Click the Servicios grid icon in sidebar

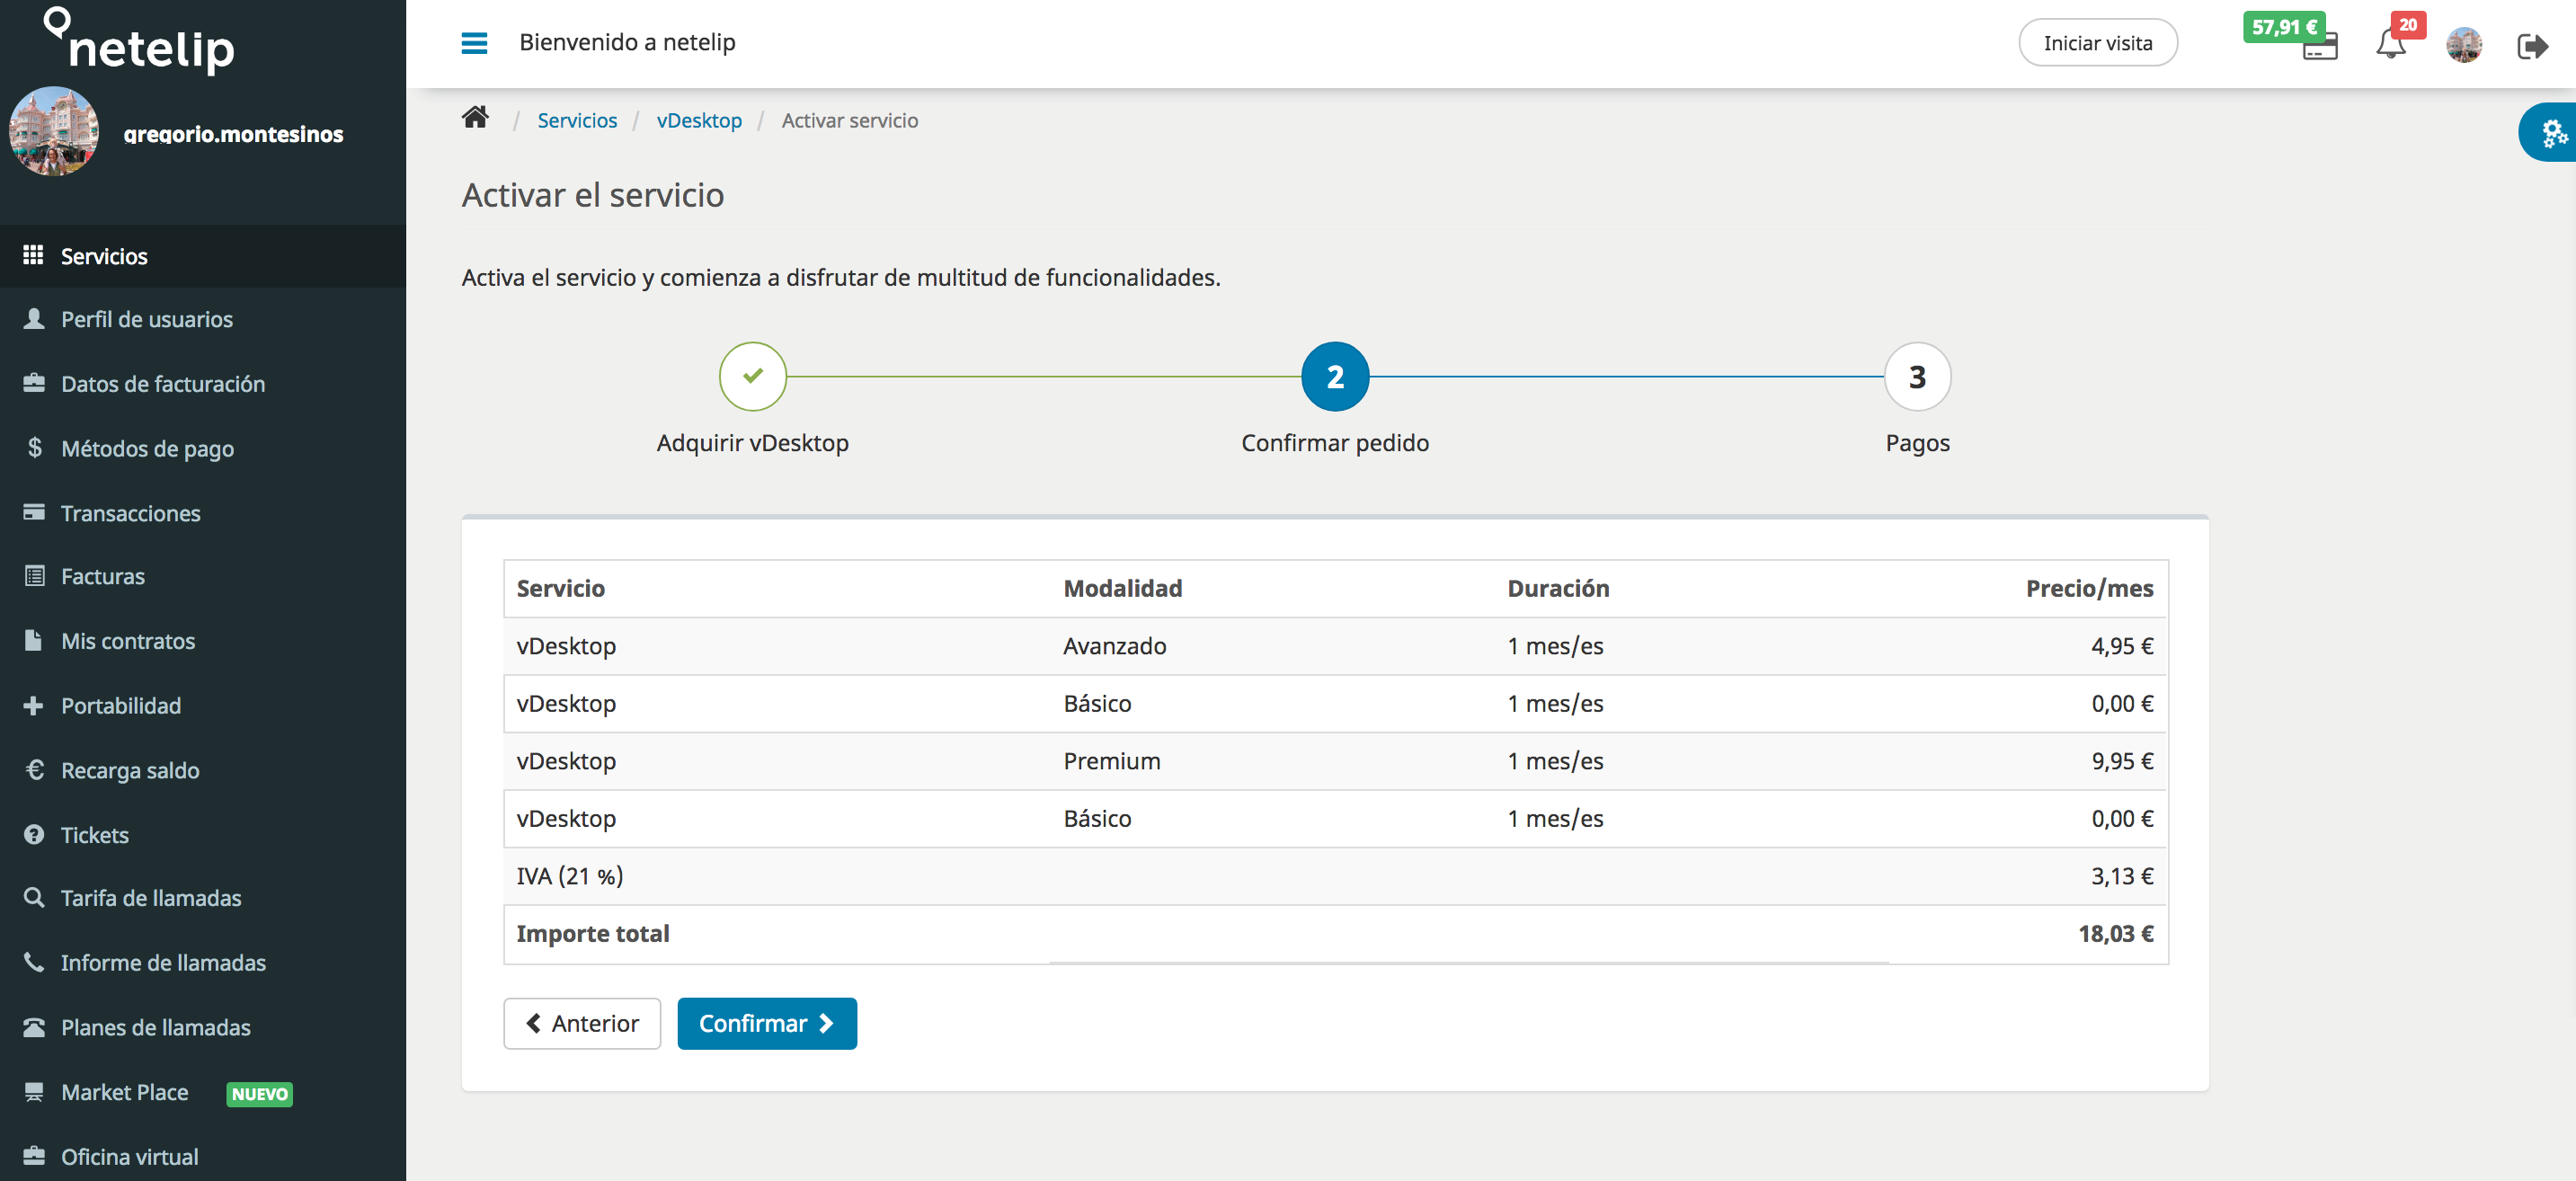(x=33, y=255)
